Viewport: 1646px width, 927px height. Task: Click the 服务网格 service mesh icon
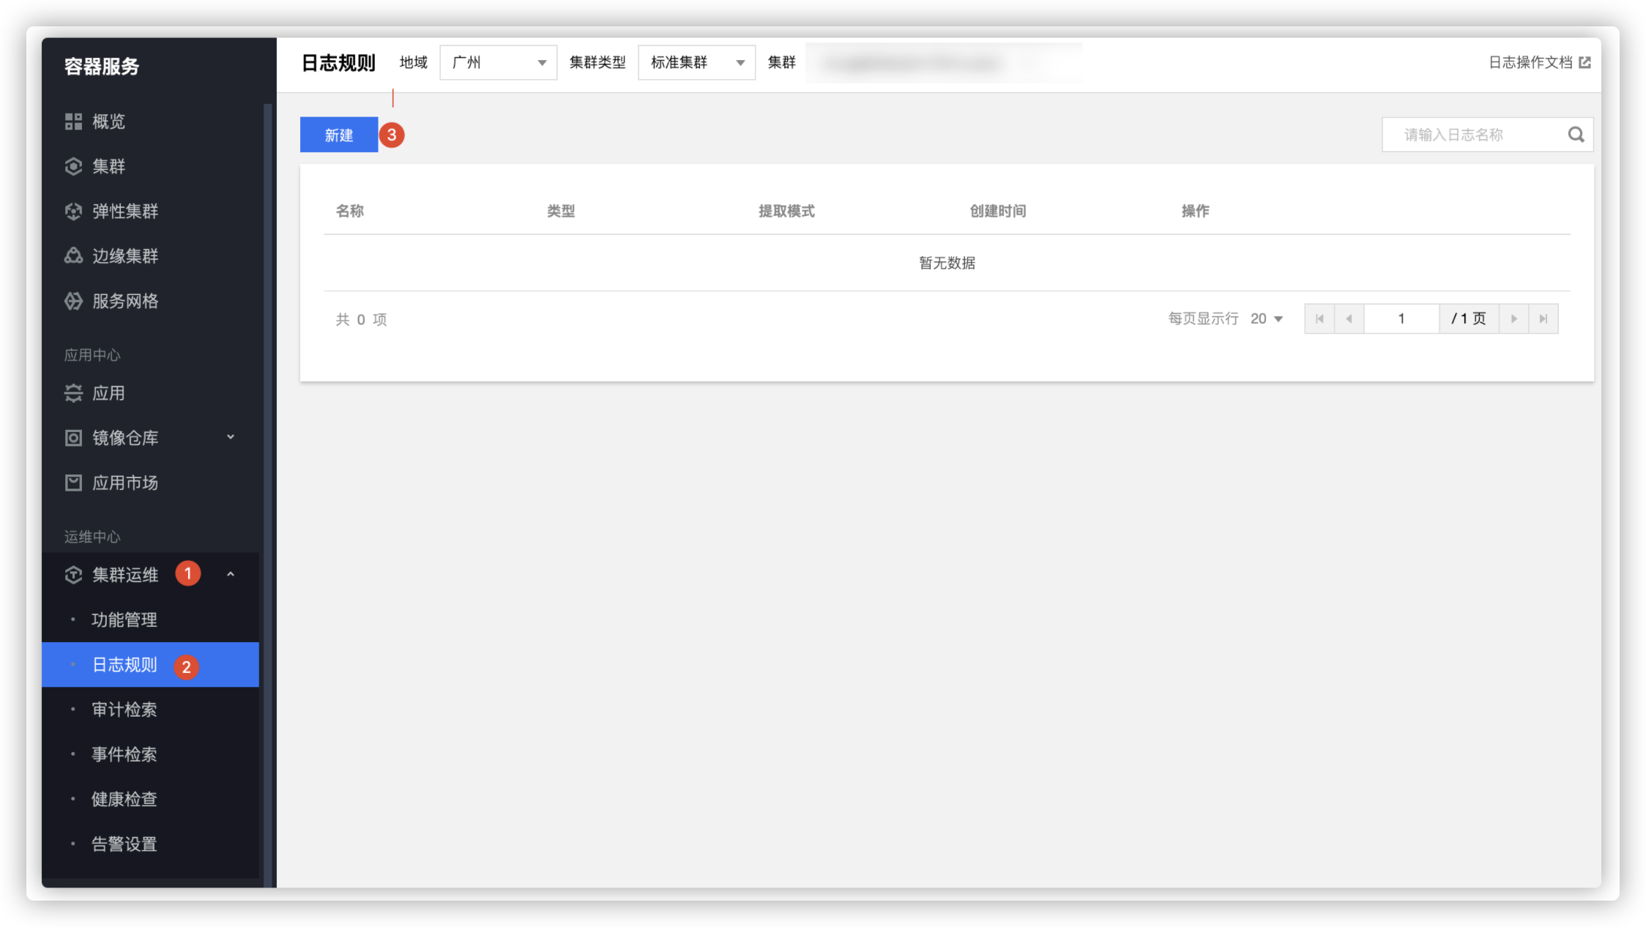(73, 301)
